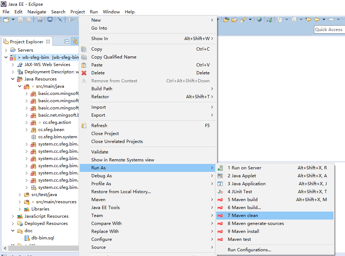The height and width of the screenshot is (256, 345).
Task: Choose Refresh from the context menu
Action: (x=148, y=125)
